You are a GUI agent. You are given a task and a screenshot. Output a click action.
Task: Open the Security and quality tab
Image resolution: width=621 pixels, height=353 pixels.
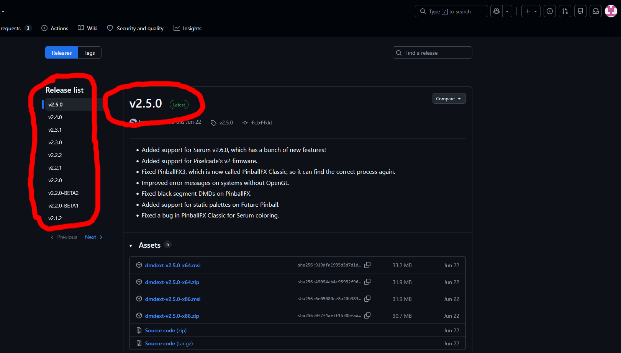pyautogui.click(x=135, y=28)
